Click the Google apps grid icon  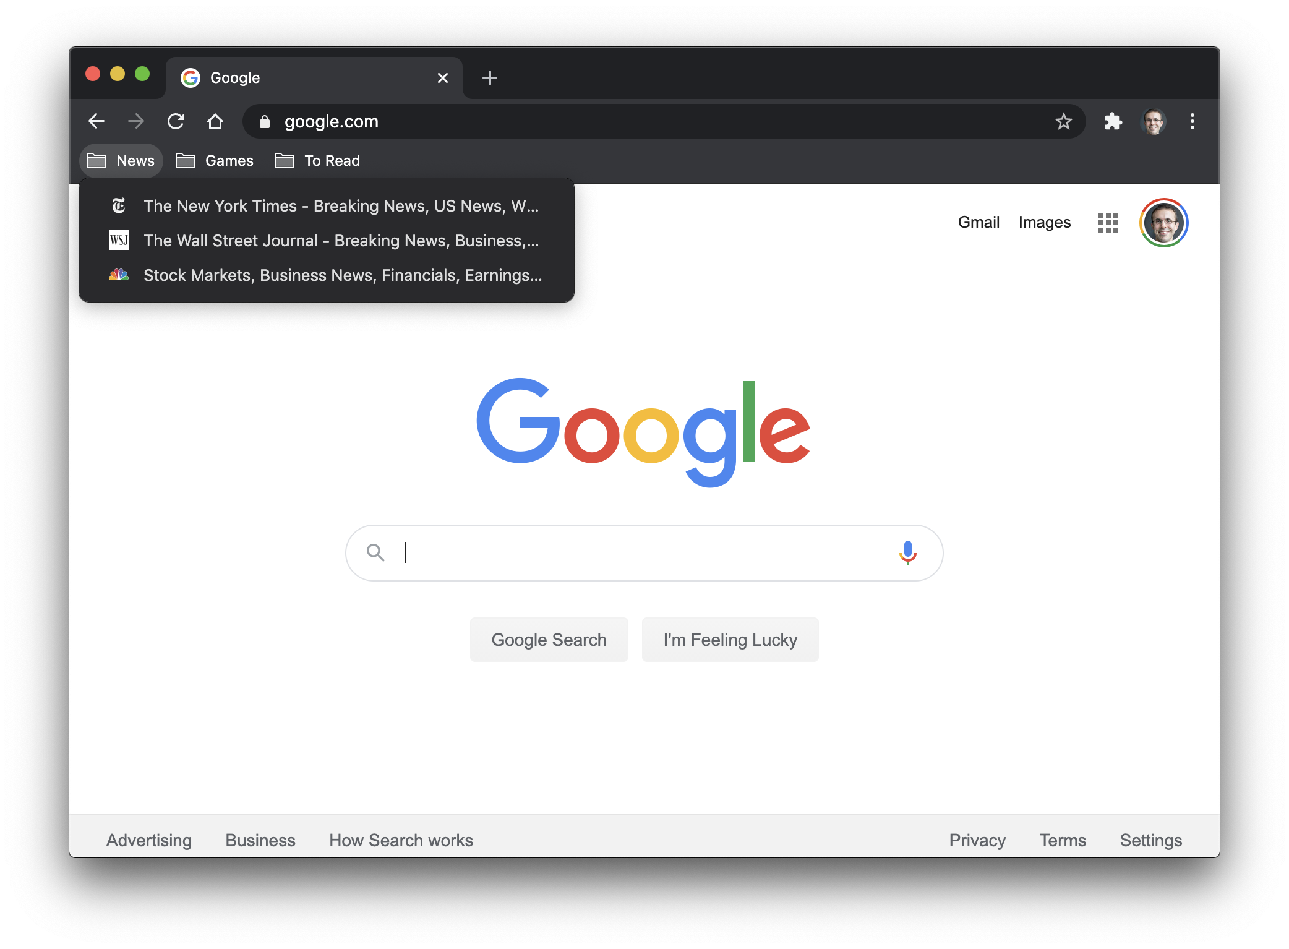1109,222
